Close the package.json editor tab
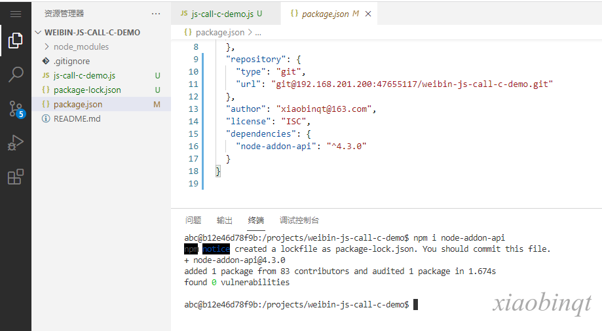Image resolution: width=602 pixels, height=331 pixels. (368, 14)
